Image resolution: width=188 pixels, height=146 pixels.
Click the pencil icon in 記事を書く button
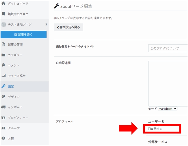(x=16, y=34)
